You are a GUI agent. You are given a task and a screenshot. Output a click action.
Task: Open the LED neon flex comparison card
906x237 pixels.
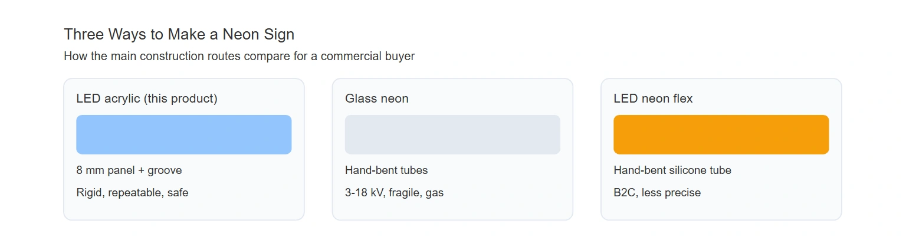721,149
